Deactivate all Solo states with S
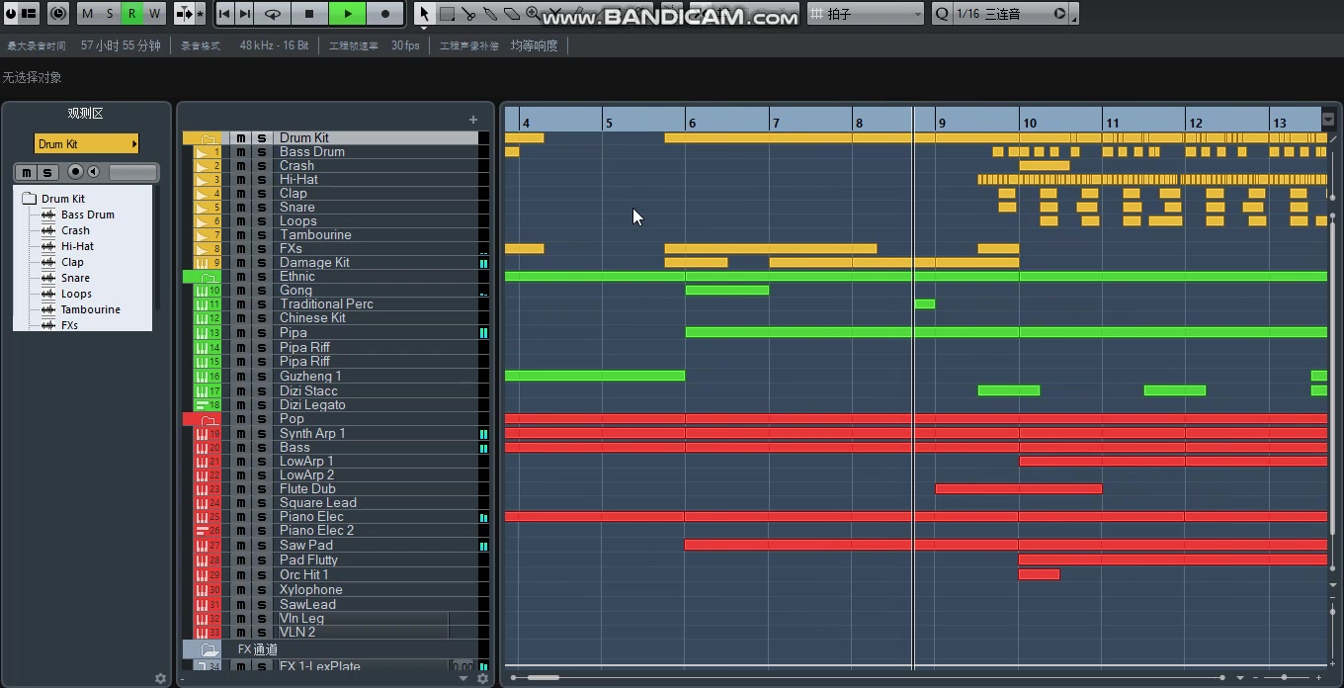 pos(110,14)
